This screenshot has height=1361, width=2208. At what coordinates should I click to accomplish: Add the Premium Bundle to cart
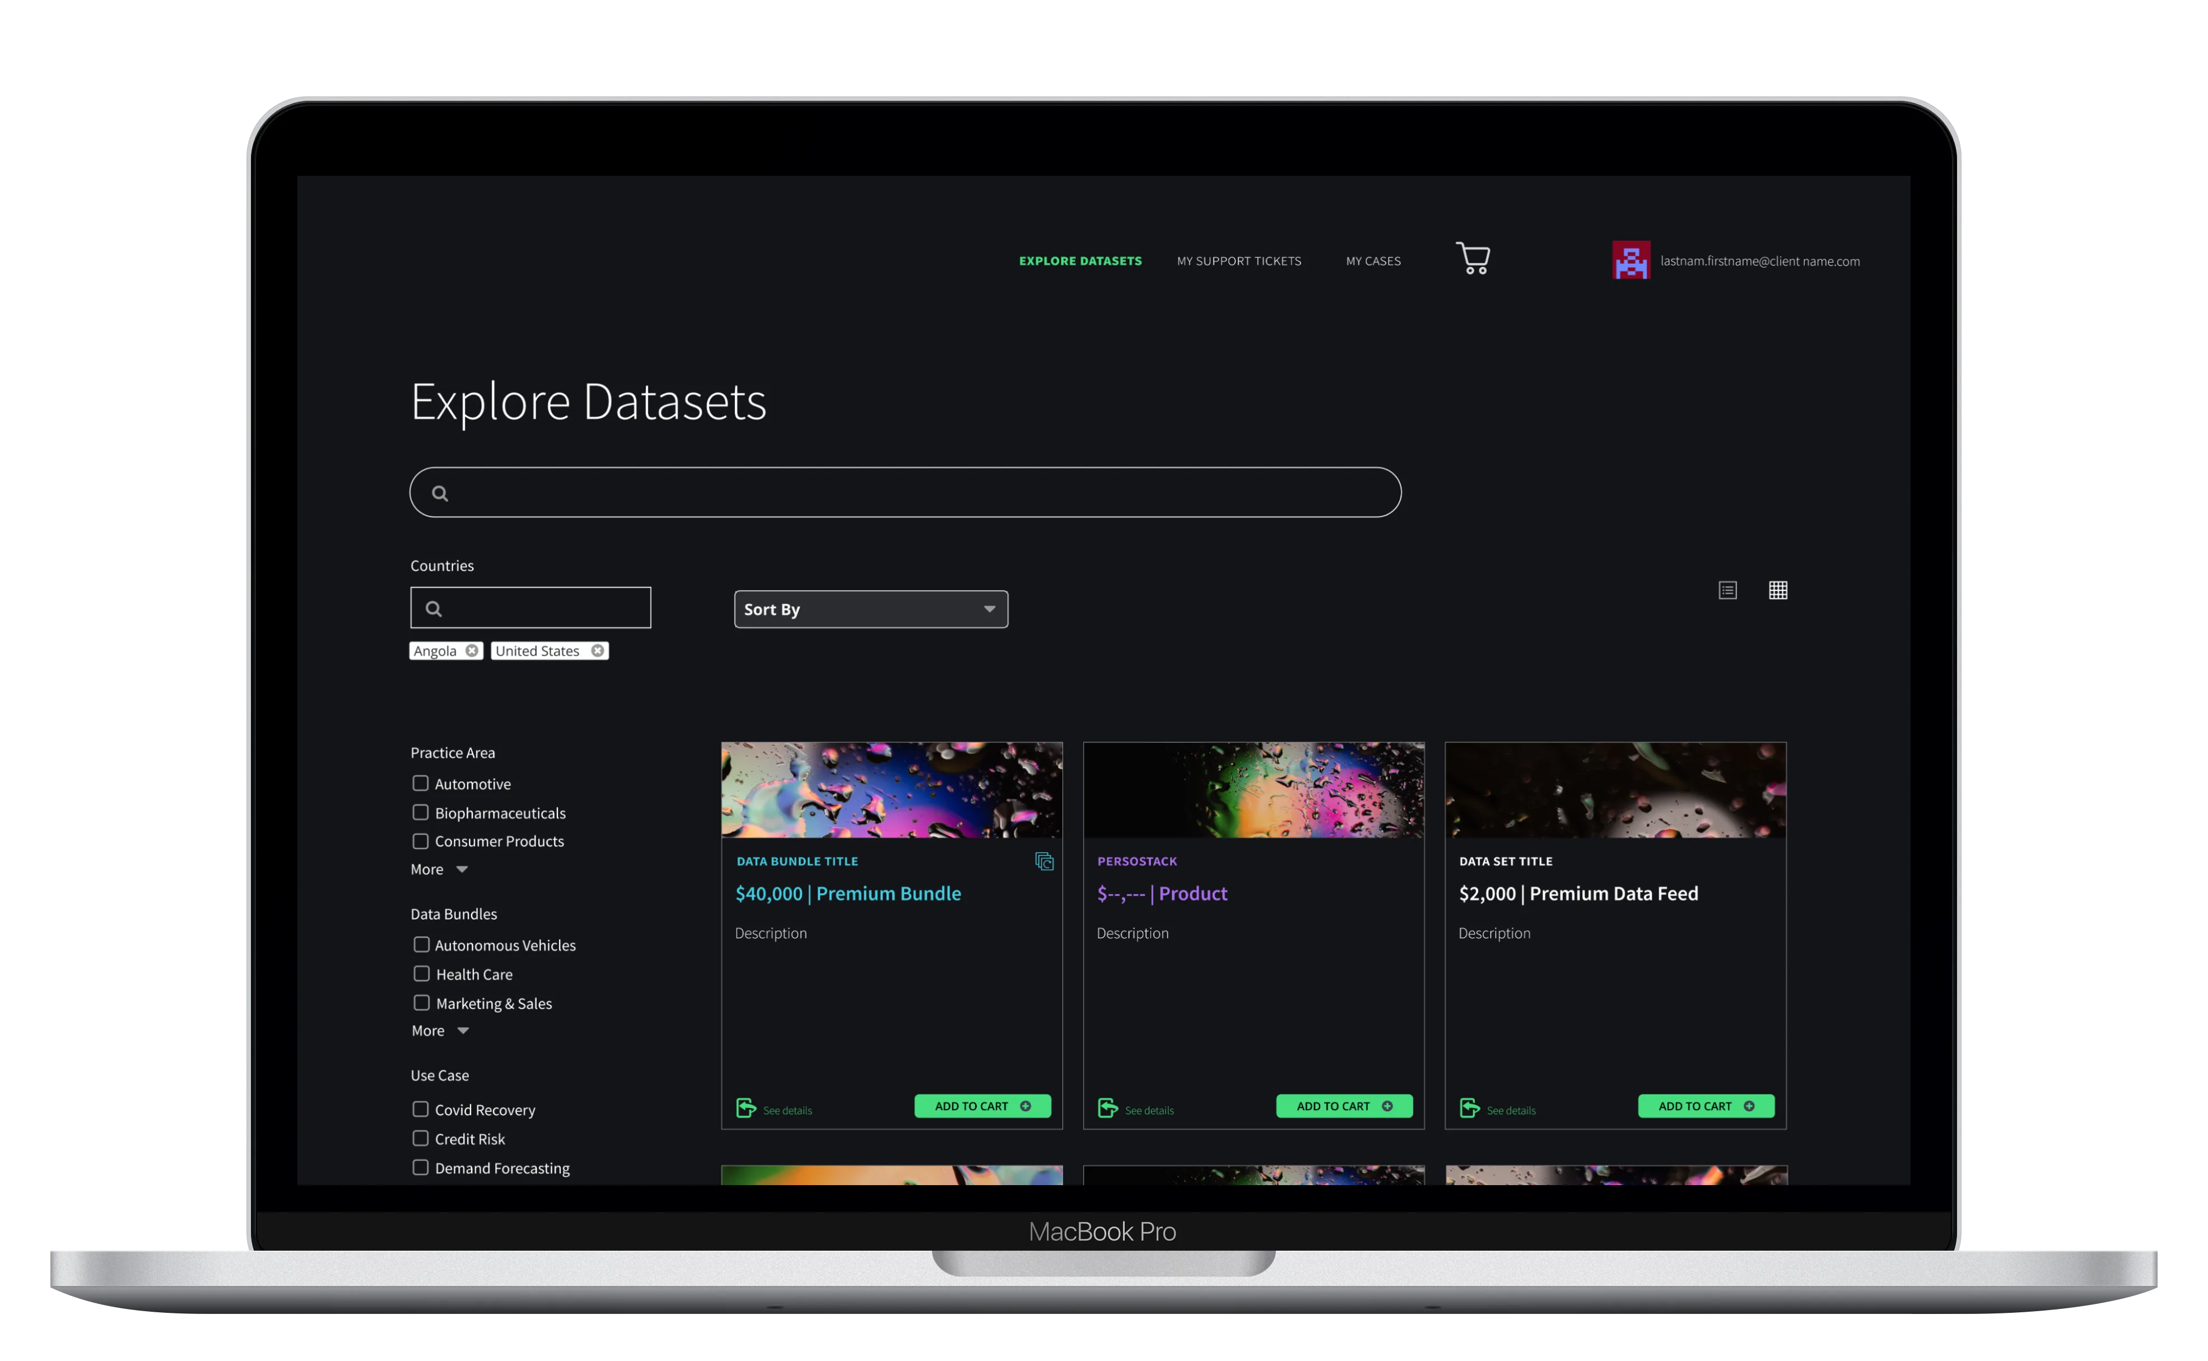click(x=982, y=1106)
